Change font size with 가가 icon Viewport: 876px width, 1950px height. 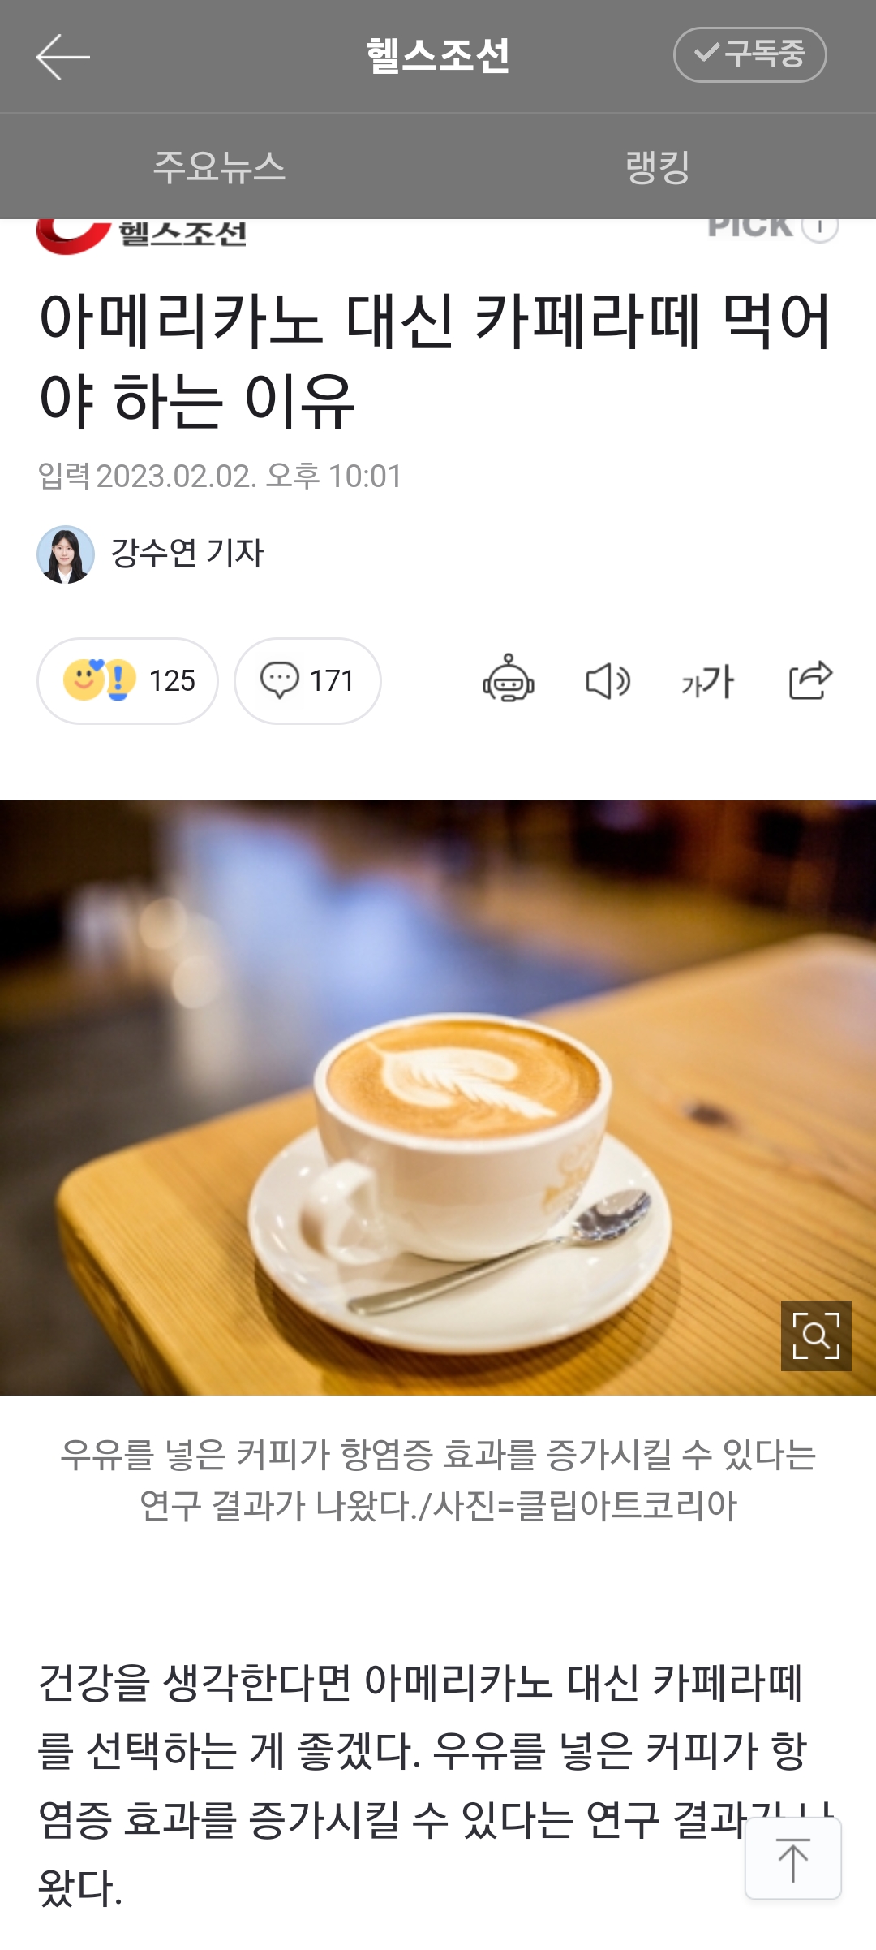click(707, 681)
